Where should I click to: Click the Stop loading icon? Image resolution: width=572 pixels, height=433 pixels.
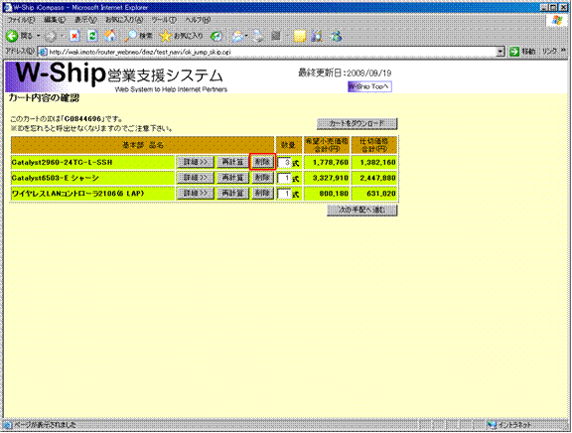pos(74,36)
